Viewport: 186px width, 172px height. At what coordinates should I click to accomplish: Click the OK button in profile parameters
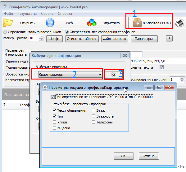click(124, 156)
